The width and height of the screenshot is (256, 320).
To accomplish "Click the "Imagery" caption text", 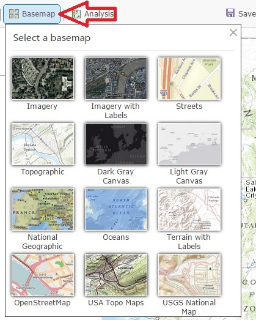I will point(42,106).
